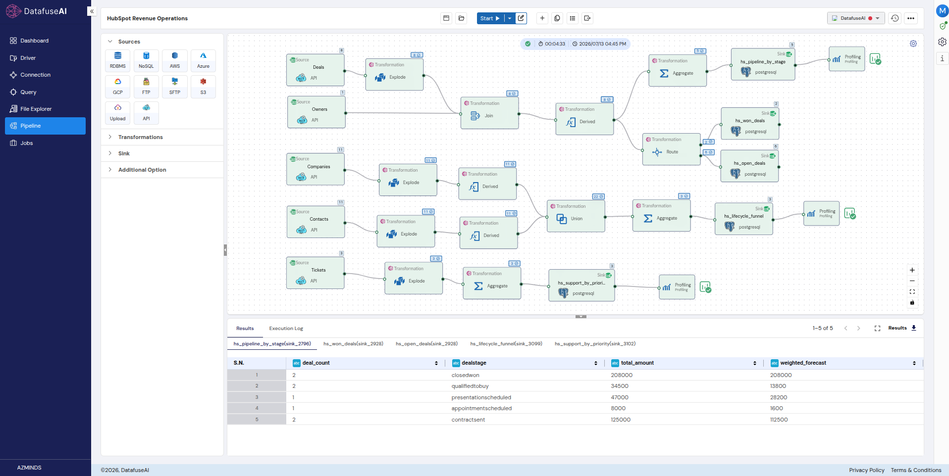Open the right rail settings gear

[942, 42]
